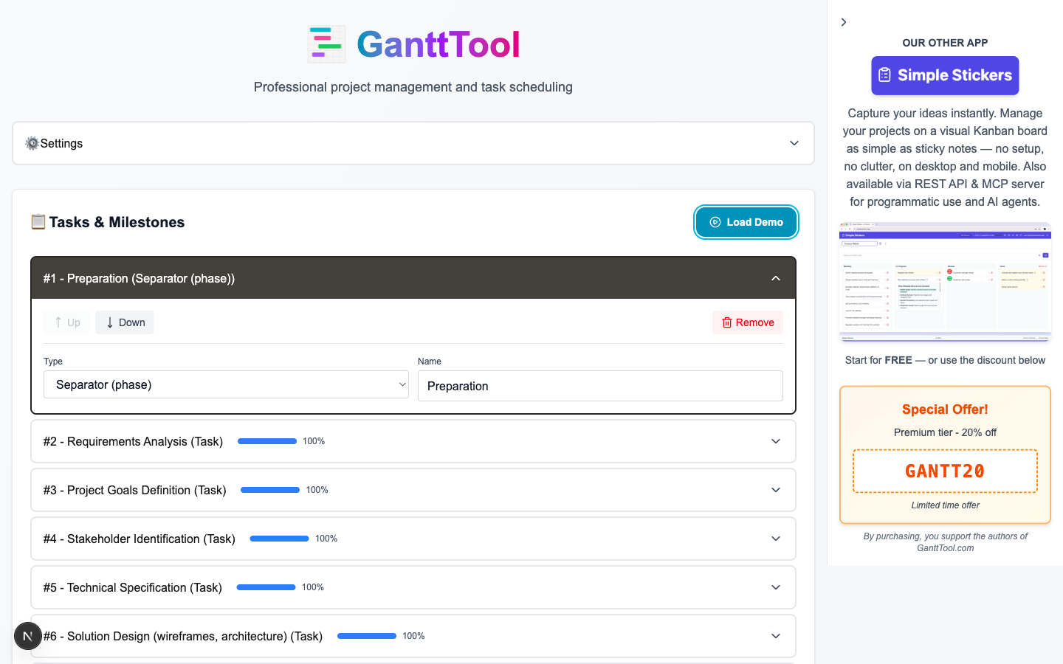This screenshot has height=664, width=1063.
Task: Collapse the sidebar with the arrow icon
Action: coord(844,22)
